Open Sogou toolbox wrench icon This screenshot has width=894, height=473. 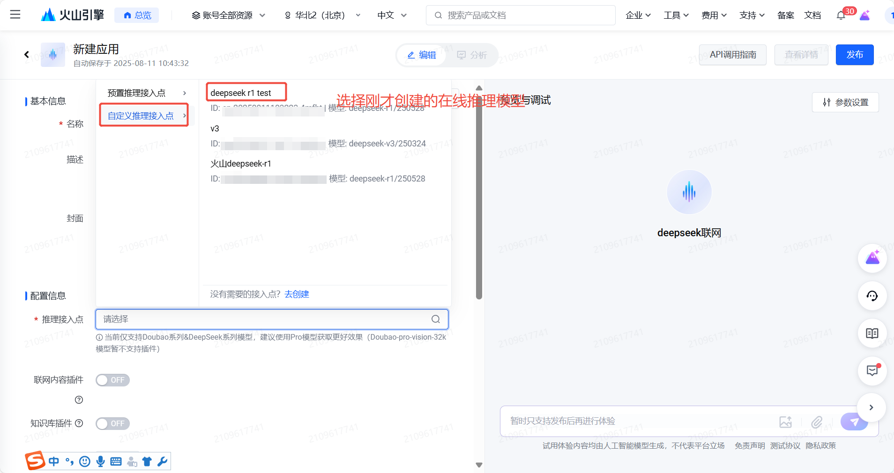163,462
